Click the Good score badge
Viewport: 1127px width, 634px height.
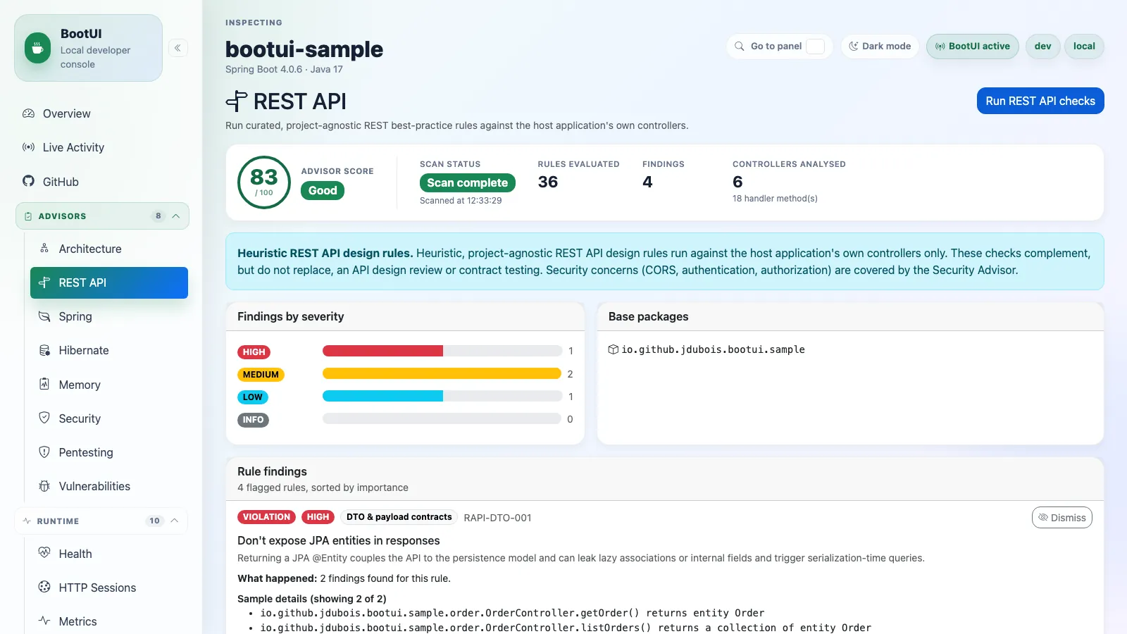(x=323, y=190)
